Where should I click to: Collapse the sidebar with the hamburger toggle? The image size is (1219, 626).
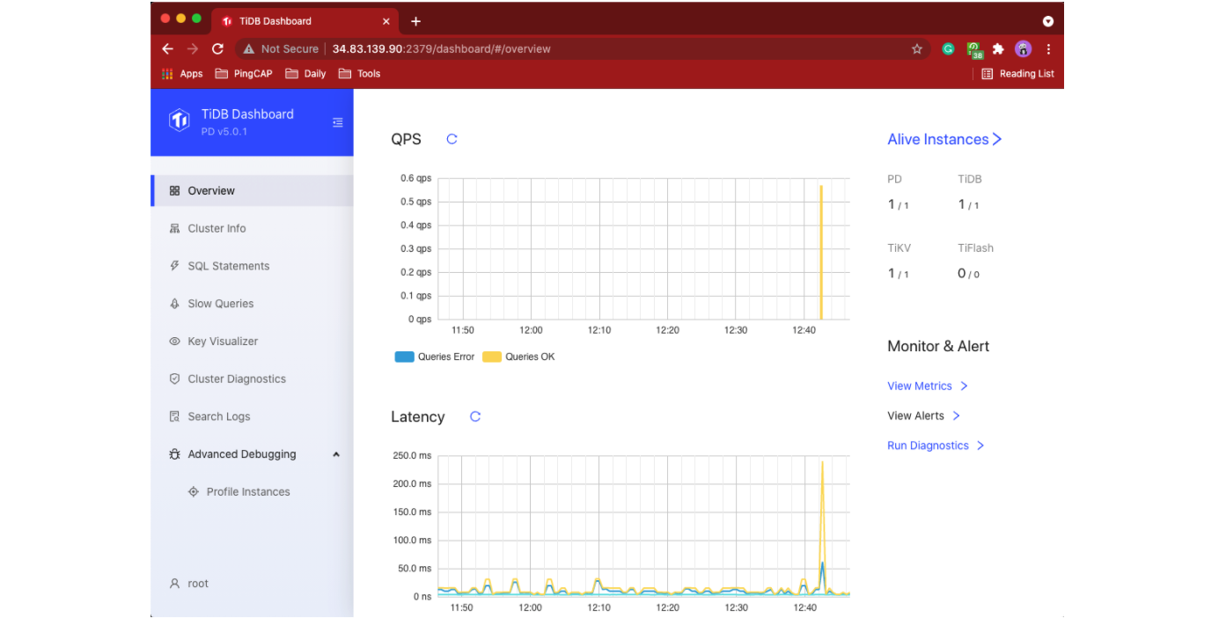(x=338, y=122)
